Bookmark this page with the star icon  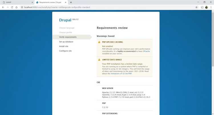pos(196,7)
